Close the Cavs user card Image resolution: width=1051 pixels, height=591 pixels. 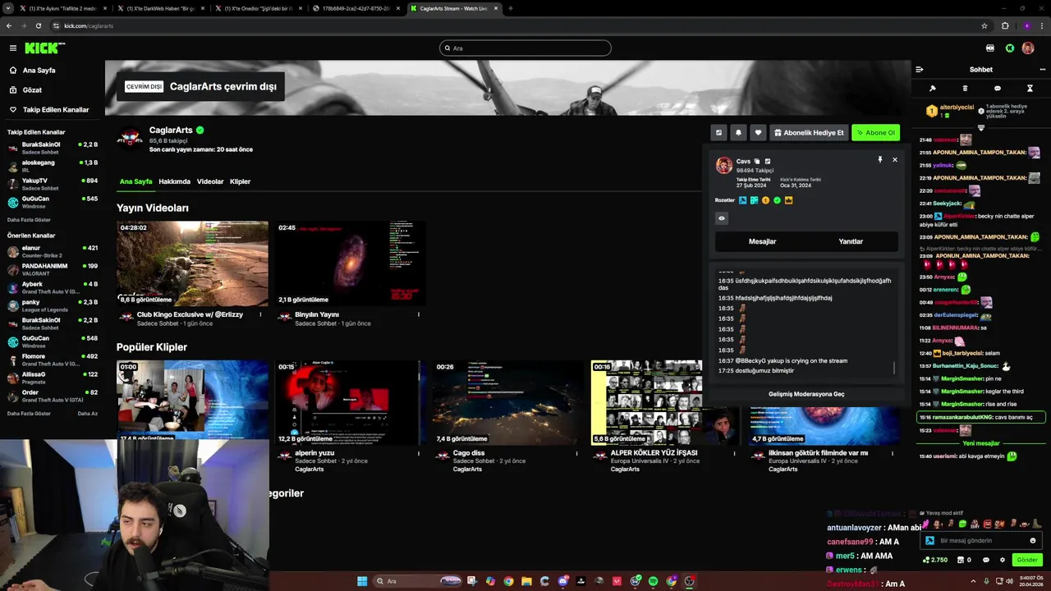(895, 160)
